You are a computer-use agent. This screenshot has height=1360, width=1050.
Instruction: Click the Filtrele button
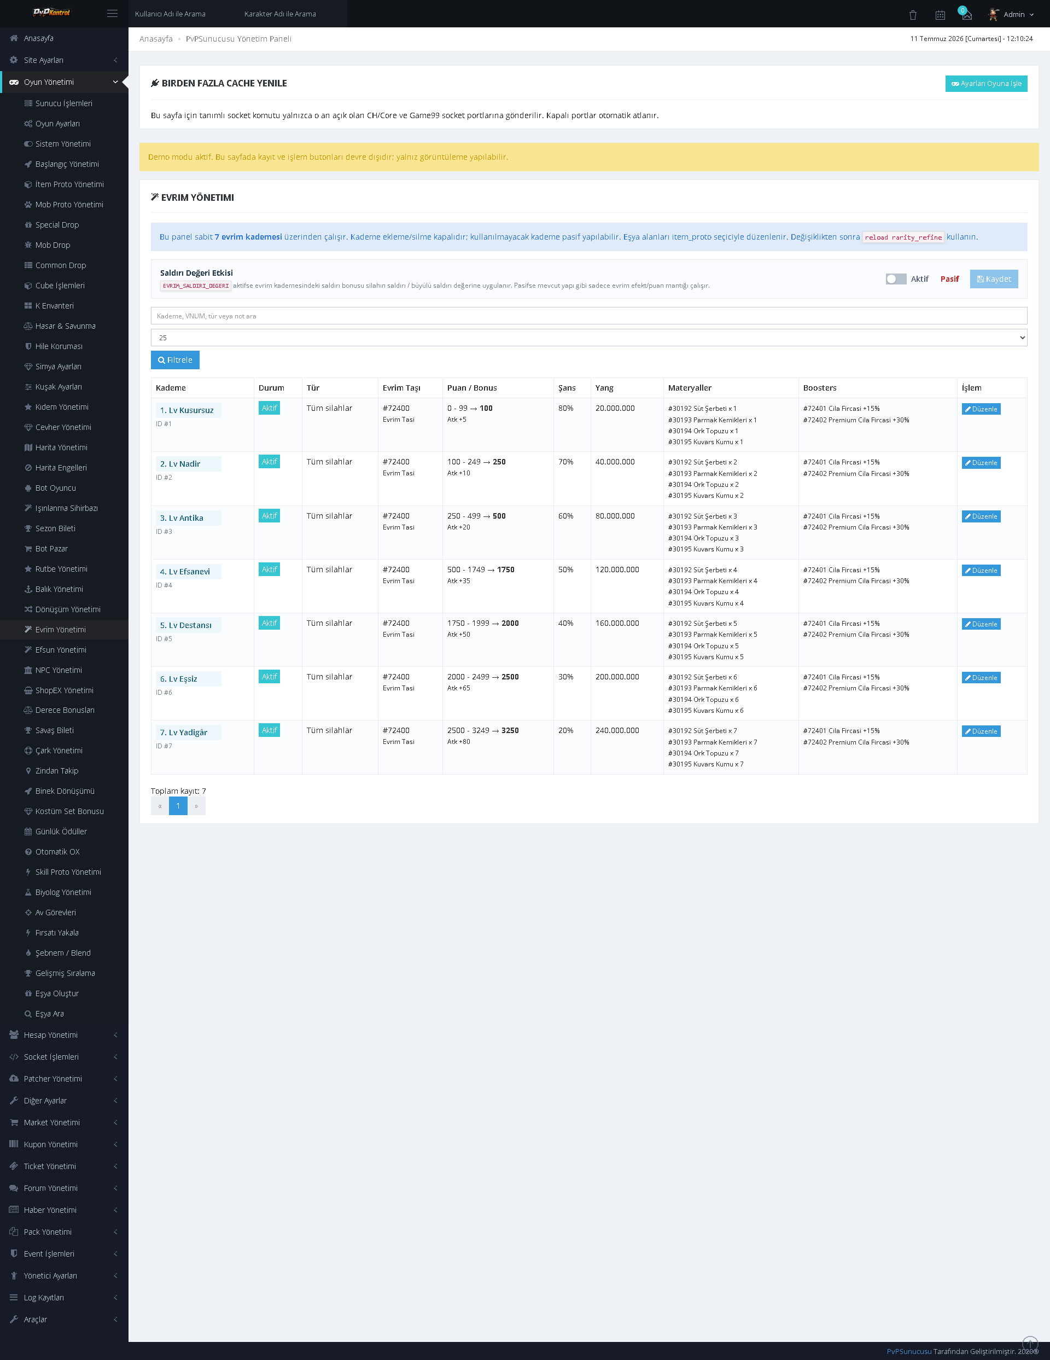click(175, 360)
